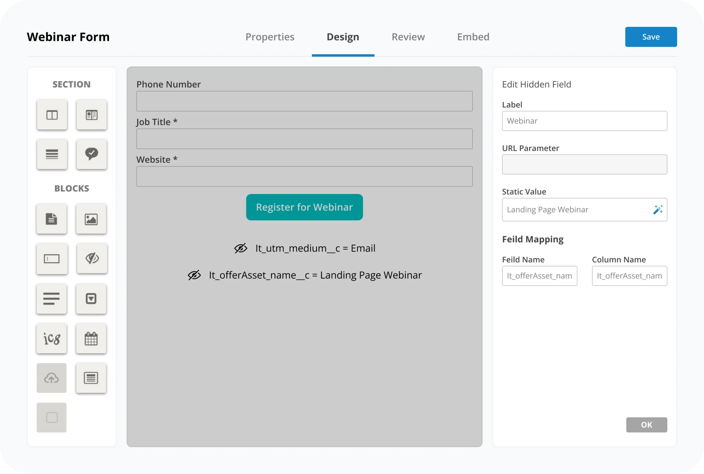Image resolution: width=704 pixels, height=474 pixels.
Task: Add the stacked rows section icon
Action: (x=52, y=154)
